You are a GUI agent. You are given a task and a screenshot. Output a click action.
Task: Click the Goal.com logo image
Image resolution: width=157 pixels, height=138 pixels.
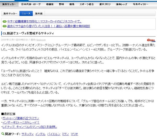(151, 40)
